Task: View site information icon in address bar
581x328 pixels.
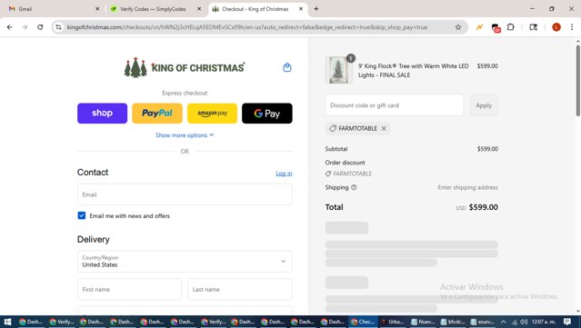Action: pos(58,27)
